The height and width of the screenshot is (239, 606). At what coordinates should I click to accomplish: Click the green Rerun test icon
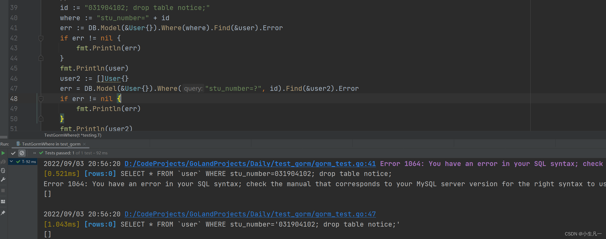pos(3,153)
